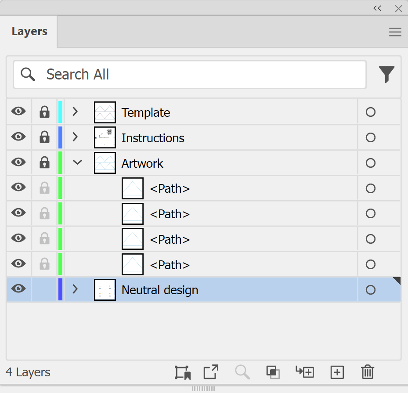Click the '4 Layers' status text
The image size is (408, 393).
tap(28, 372)
